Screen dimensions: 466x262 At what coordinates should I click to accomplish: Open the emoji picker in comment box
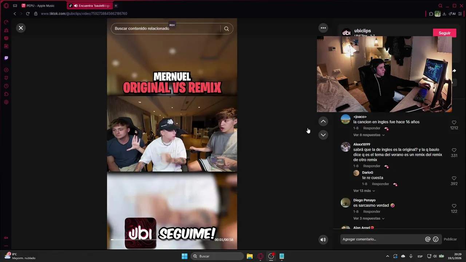click(x=435, y=239)
